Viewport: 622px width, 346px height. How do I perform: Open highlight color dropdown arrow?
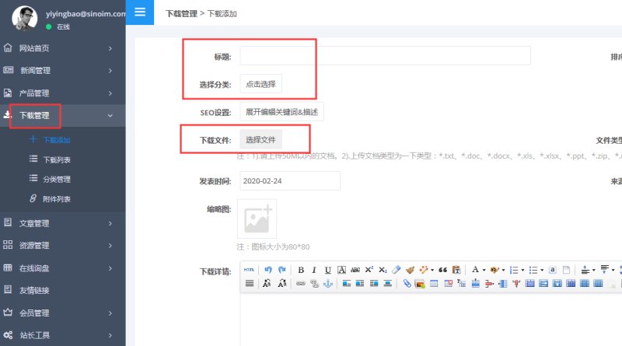503,271
